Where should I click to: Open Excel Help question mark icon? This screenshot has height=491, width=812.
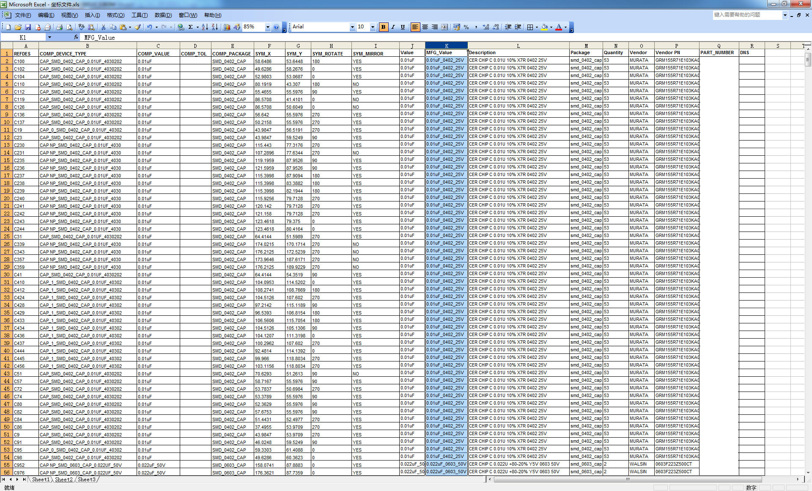click(x=276, y=27)
